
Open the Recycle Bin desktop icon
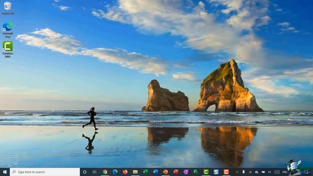[8, 8]
